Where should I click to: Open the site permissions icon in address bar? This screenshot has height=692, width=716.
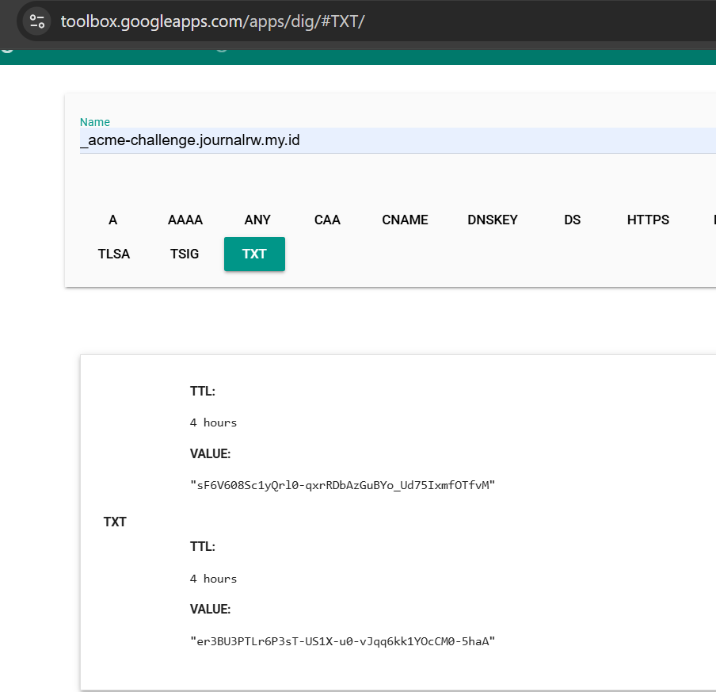pos(36,21)
